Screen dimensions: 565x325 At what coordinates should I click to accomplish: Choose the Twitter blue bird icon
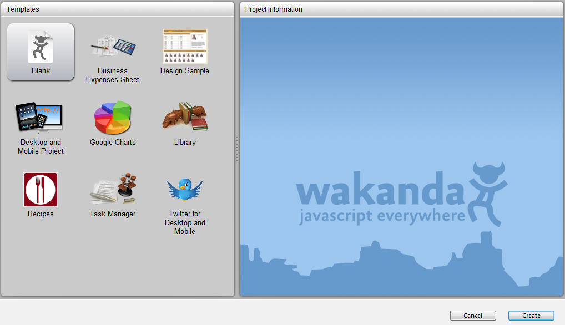(185, 189)
